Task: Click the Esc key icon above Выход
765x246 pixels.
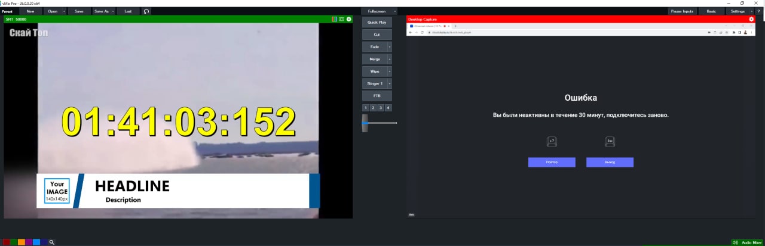Action: (610, 142)
